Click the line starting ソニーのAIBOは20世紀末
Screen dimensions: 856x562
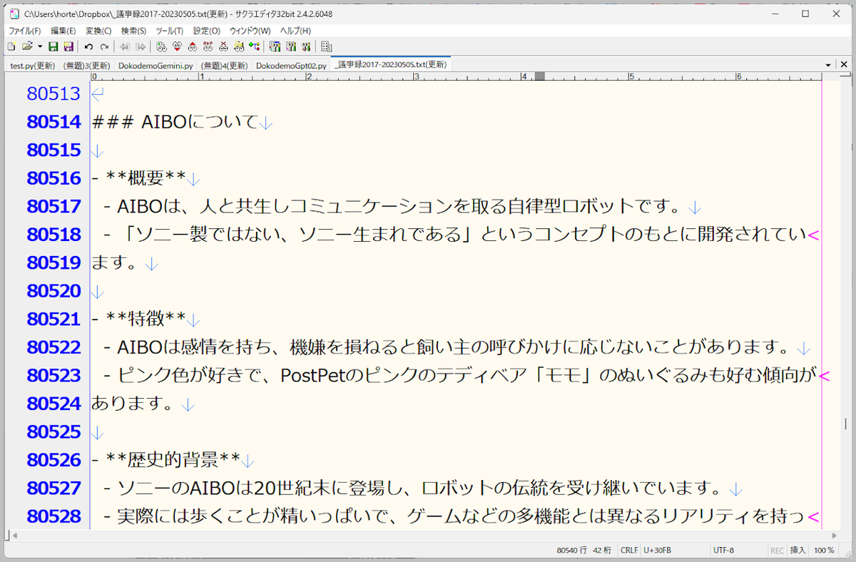pos(416,488)
